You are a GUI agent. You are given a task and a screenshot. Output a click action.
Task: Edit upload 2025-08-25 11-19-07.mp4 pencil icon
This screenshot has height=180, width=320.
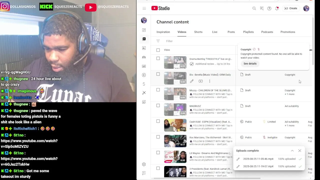[238, 166]
